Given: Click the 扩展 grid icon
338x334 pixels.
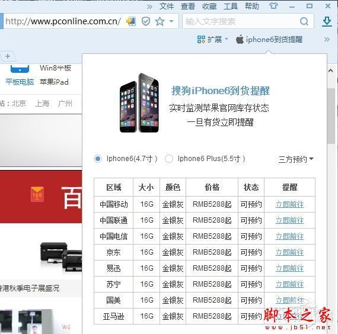Looking at the screenshot, I should (201, 40).
